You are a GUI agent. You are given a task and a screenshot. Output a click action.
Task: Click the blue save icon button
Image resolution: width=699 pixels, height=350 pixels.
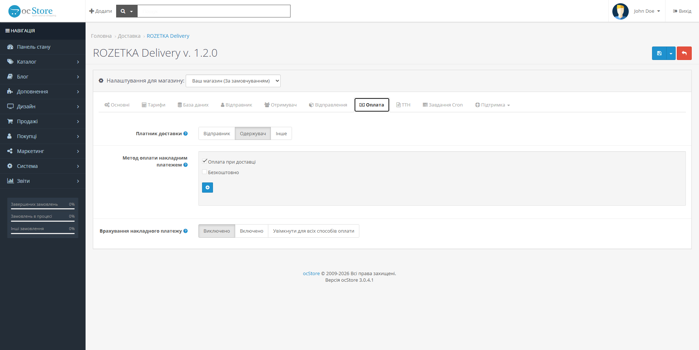(x=659, y=53)
